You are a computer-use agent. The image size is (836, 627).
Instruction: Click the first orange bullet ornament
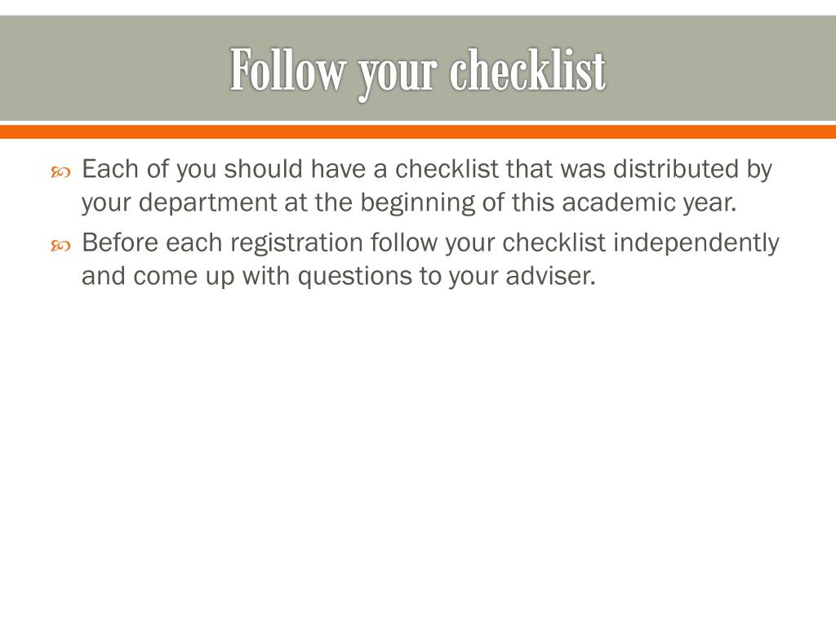click(x=60, y=172)
